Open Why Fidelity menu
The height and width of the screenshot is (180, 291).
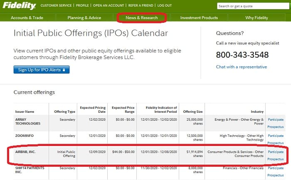256,18
